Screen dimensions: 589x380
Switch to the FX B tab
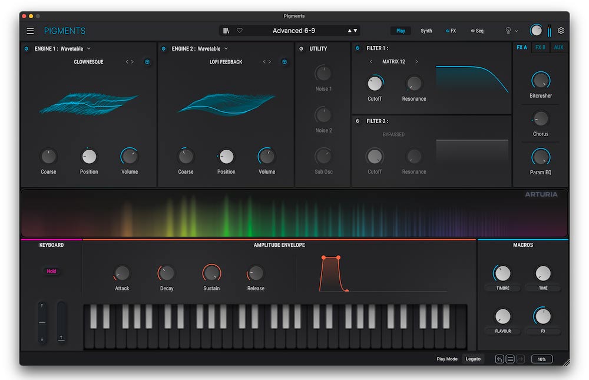[x=540, y=48]
